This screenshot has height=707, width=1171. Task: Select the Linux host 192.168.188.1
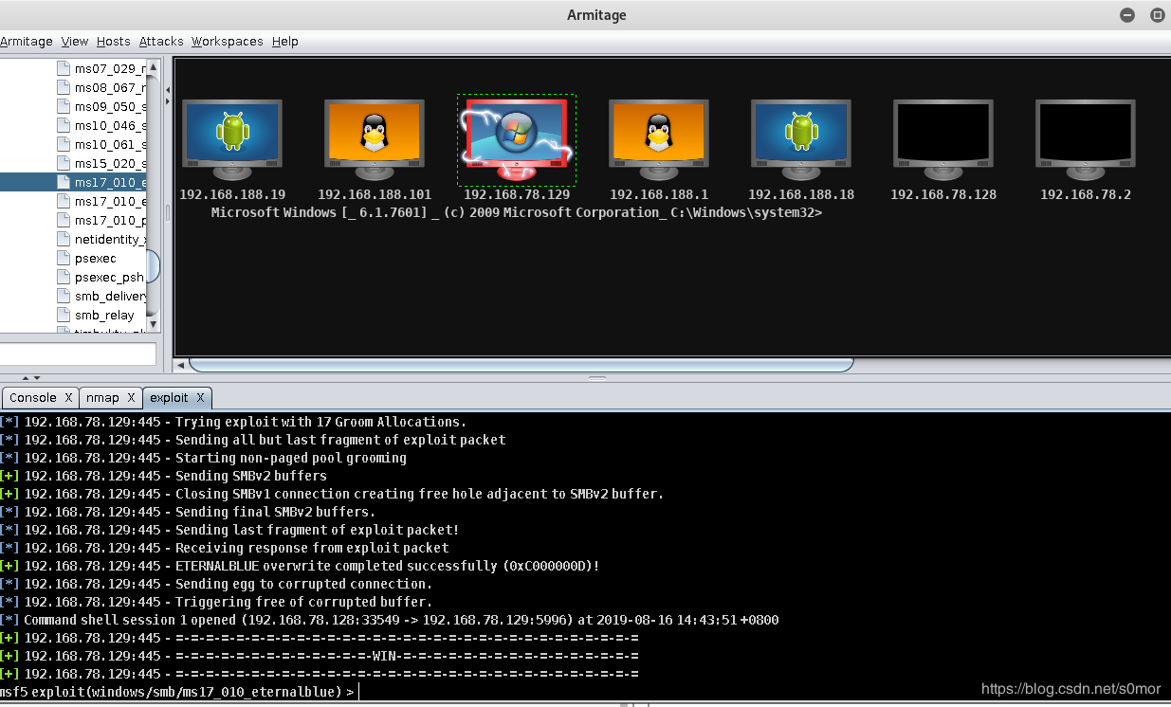click(x=659, y=140)
